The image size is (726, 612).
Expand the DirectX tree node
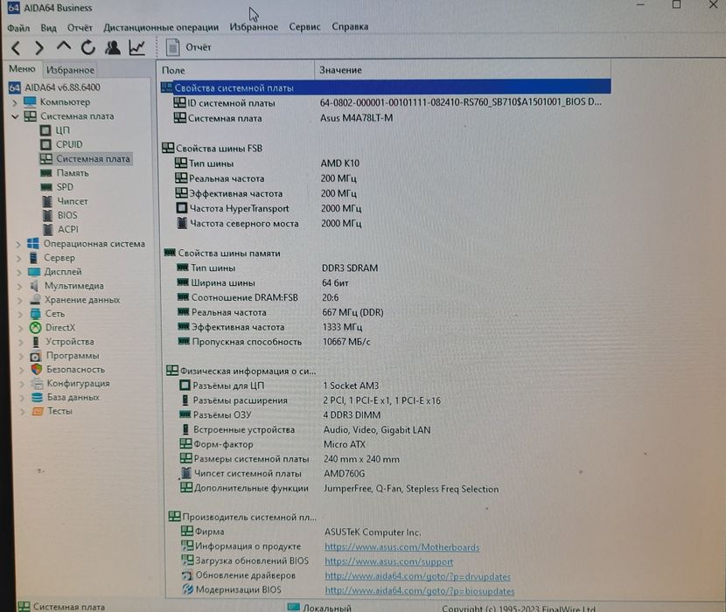(21, 328)
